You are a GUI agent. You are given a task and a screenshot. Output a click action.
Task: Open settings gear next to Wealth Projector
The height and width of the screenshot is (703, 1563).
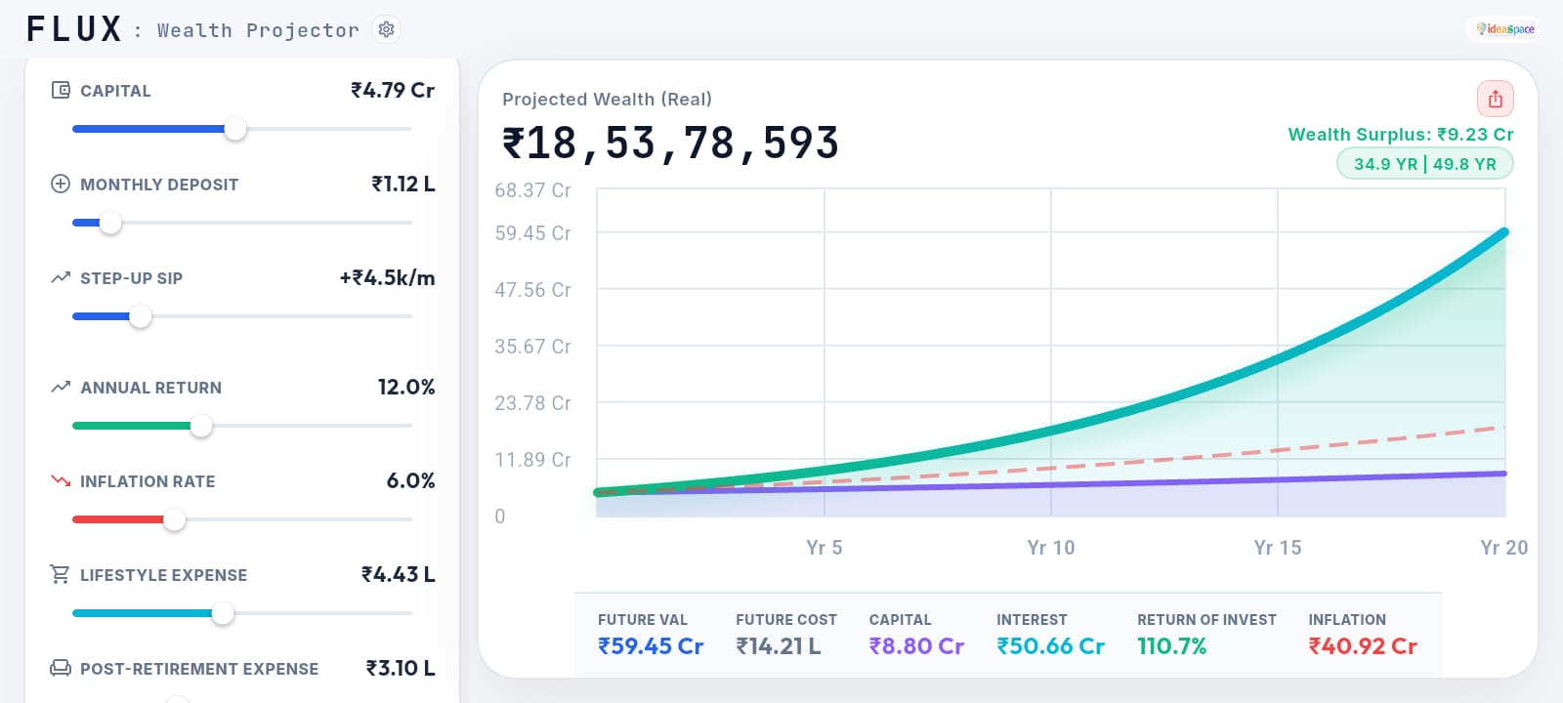pos(387,29)
